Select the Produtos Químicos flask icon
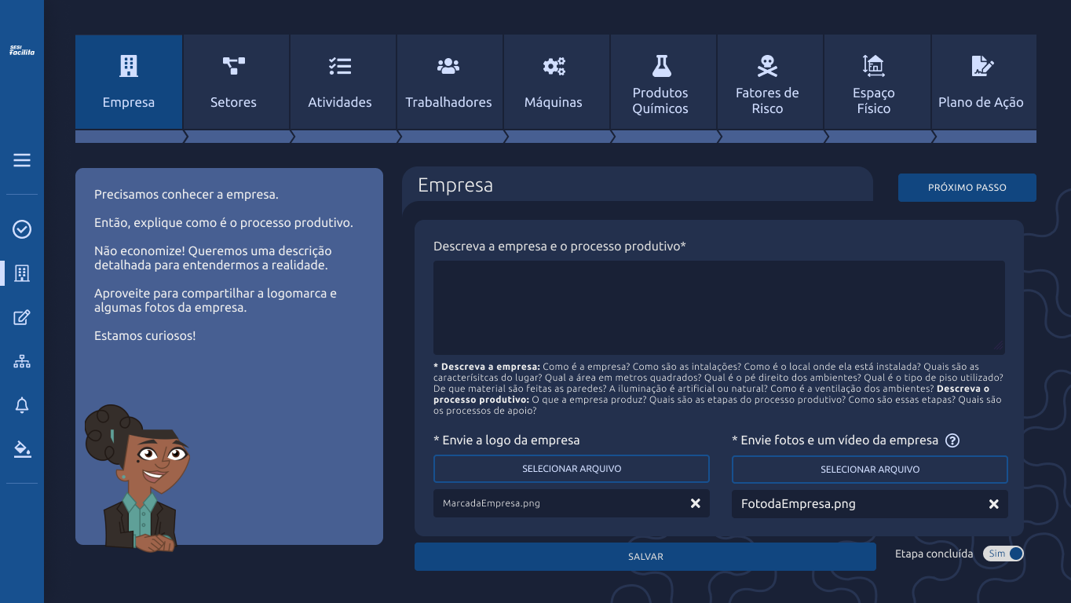This screenshot has width=1071, height=603. click(x=660, y=66)
